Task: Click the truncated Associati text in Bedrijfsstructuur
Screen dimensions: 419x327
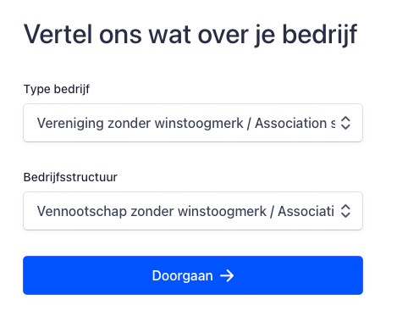Action: click(306, 211)
